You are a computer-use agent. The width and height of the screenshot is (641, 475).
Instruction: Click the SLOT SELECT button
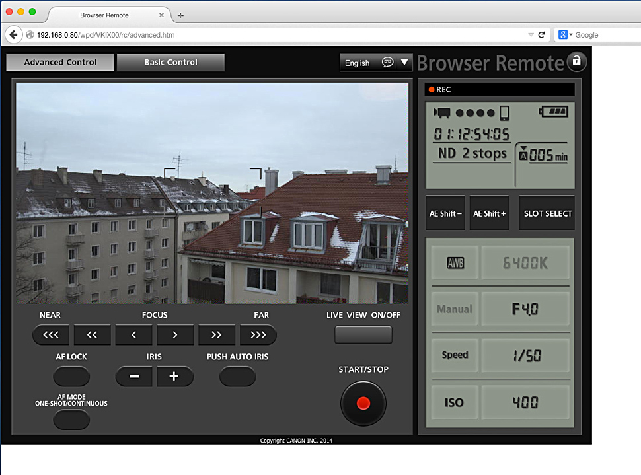[547, 213]
